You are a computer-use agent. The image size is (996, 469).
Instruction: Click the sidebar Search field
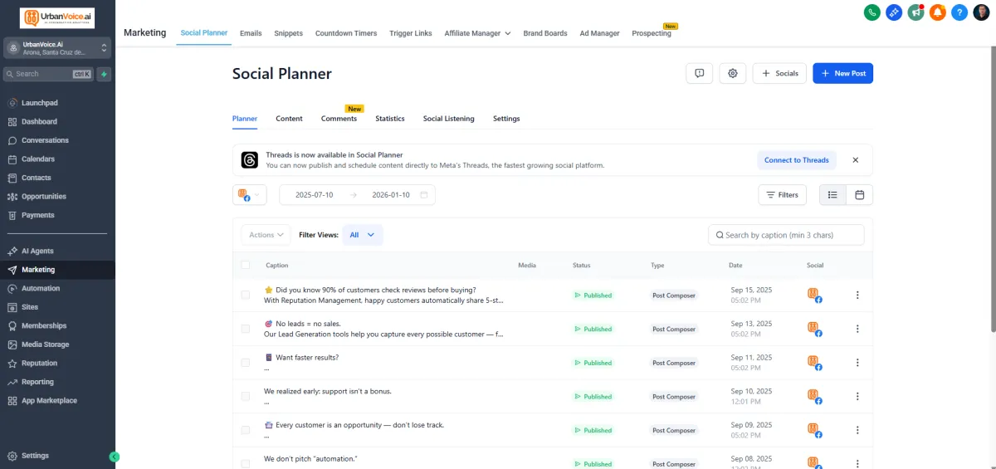48,74
